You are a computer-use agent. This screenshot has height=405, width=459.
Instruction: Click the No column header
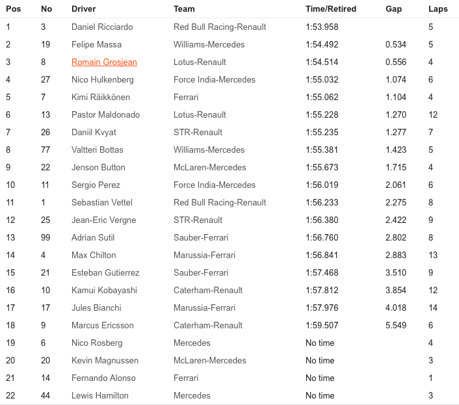(x=46, y=9)
